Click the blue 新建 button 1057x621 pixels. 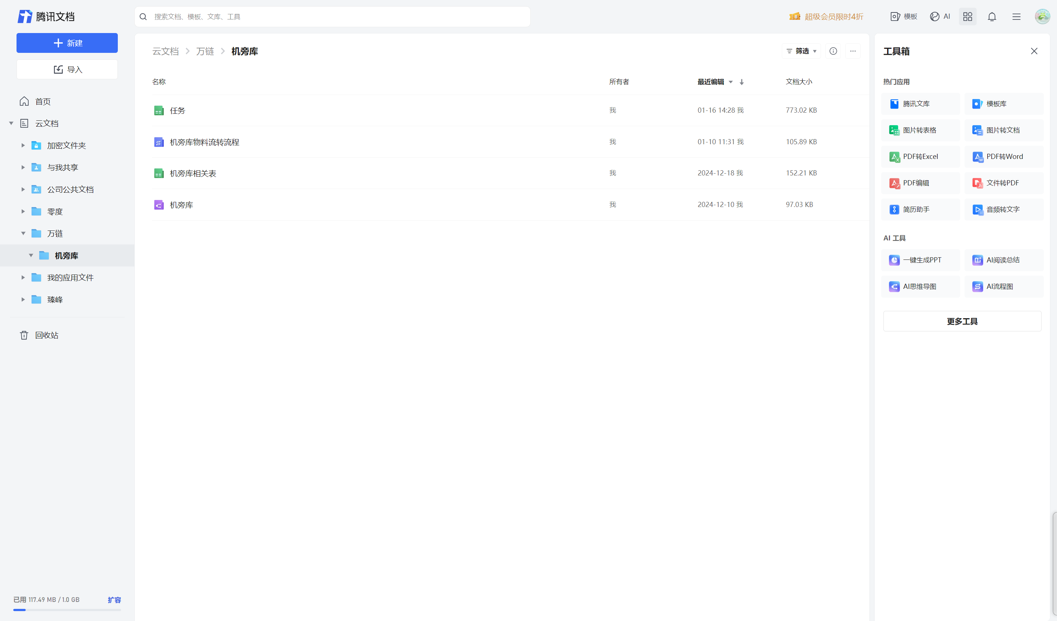(67, 43)
